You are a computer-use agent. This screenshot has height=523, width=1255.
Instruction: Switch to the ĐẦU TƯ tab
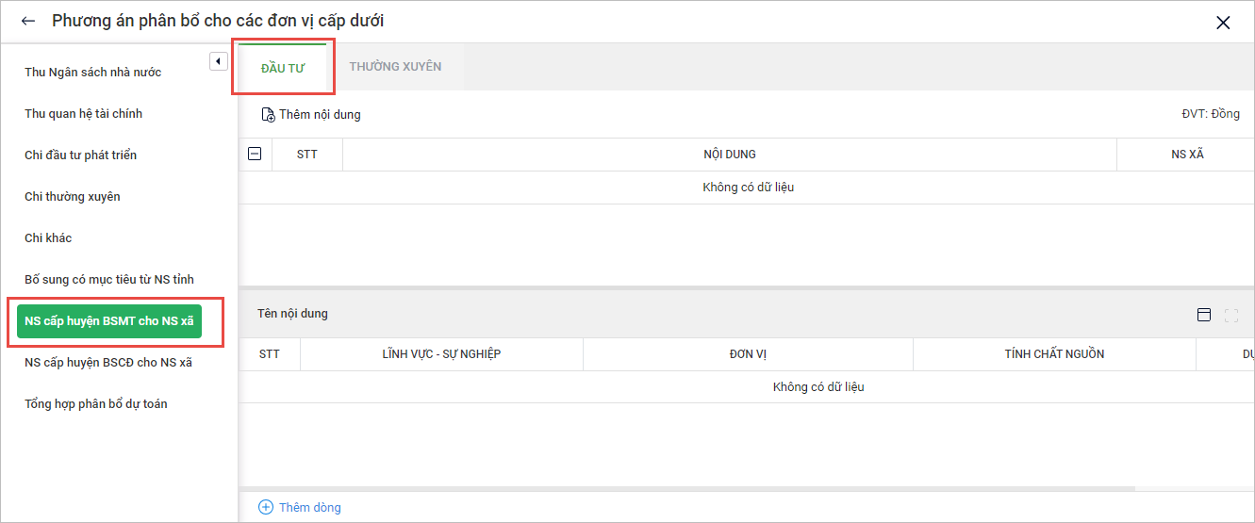pos(283,68)
